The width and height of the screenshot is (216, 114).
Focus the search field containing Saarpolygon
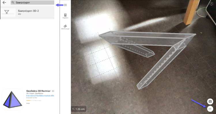pyautogui.click(x=33, y=3)
